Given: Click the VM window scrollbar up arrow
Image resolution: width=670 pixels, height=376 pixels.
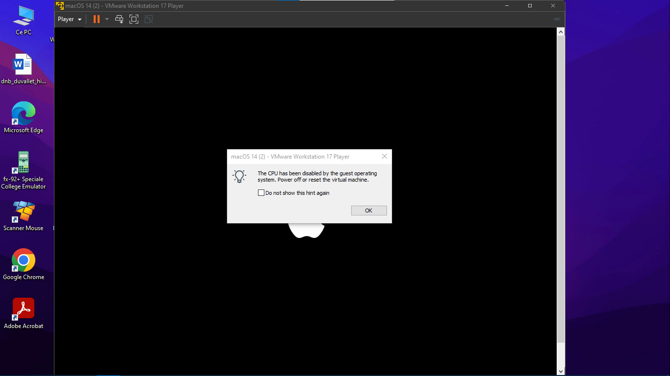Looking at the screenshot, I should coord(561,31).
